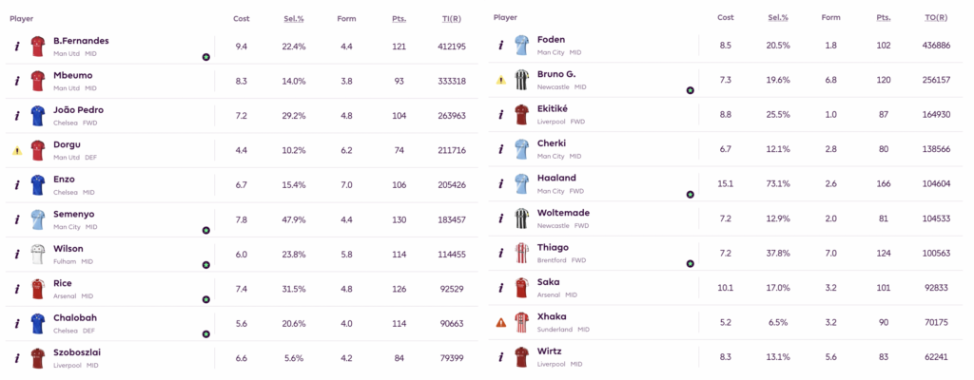Click the star badge on Thiago's row

click(x=690, y=264)
